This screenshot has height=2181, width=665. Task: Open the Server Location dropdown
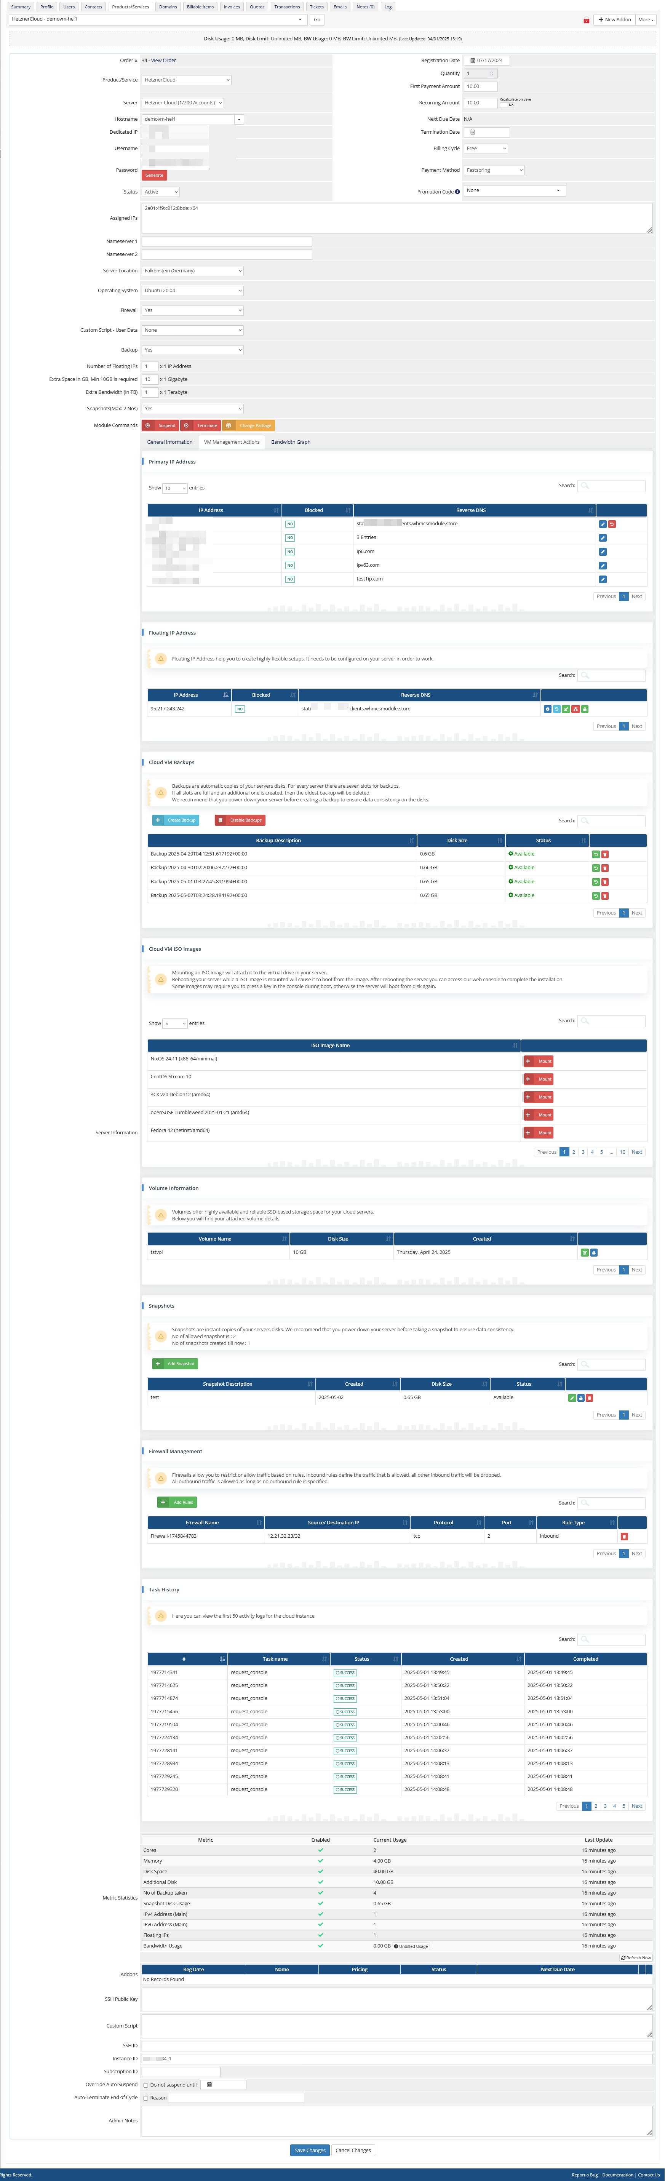click(192, 271)
